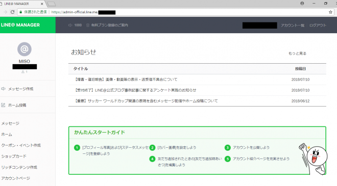Click guide step カバー画像を設定しよう

point(177,148)
